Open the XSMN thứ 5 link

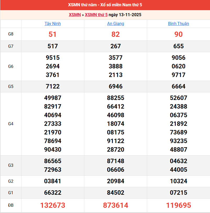(96, 15)
